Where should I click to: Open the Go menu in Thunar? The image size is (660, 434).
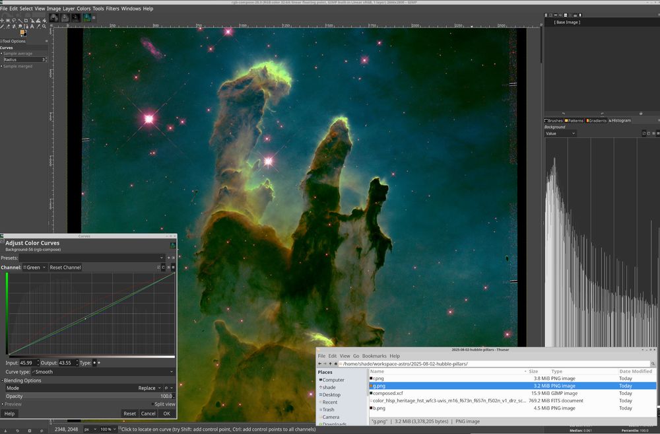[x=356, y=356]
